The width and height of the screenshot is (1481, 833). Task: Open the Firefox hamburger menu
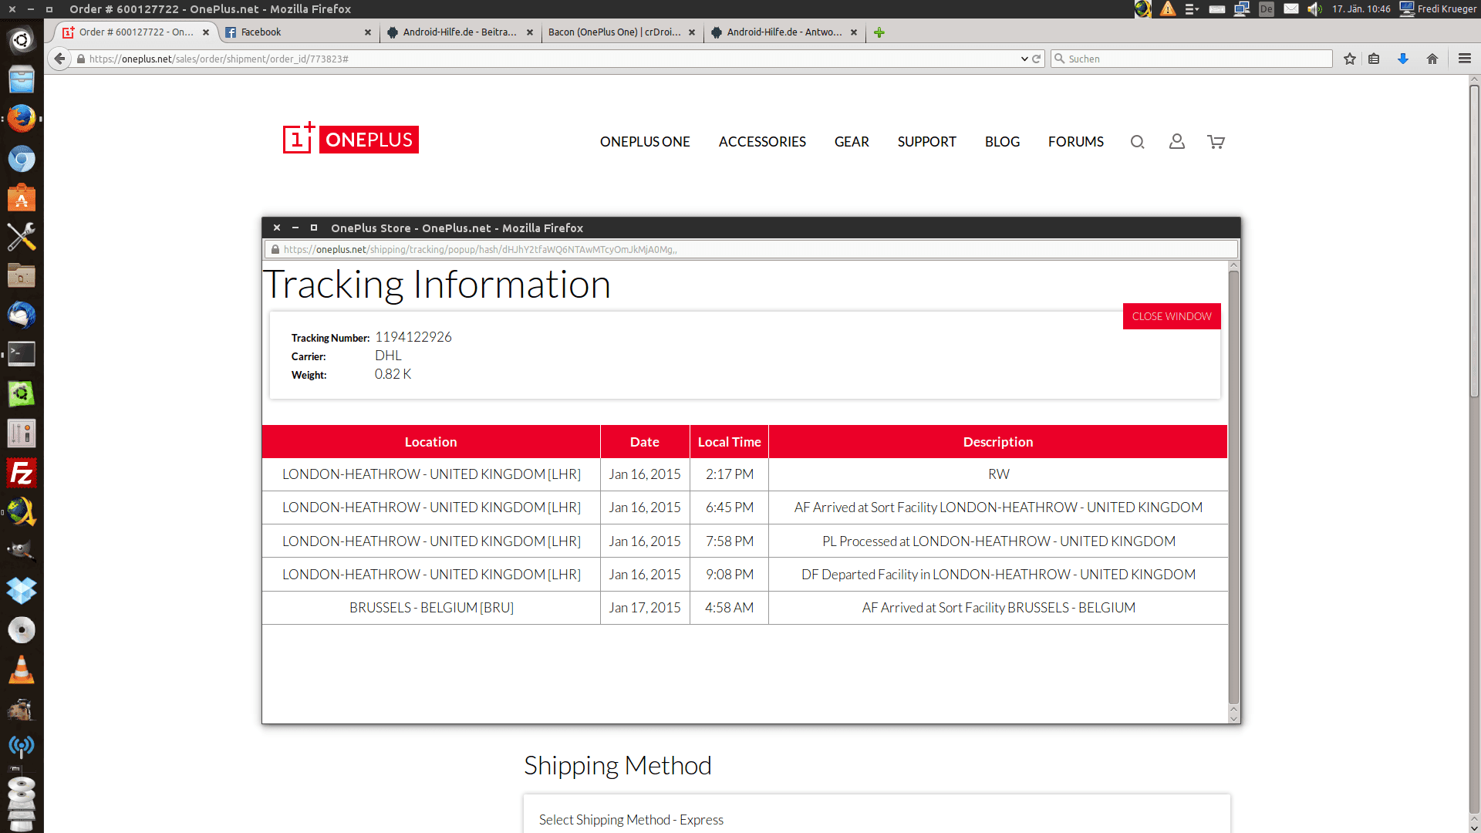point(1464,59)
